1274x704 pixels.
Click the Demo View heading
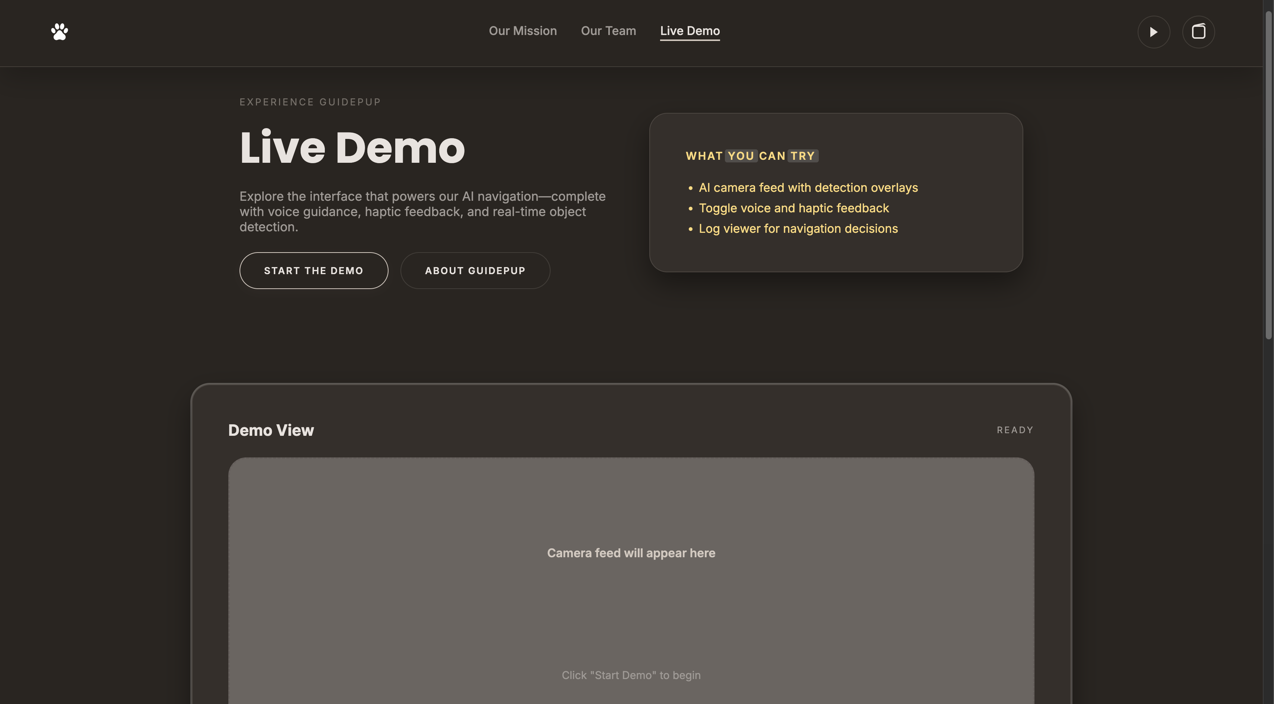click(270, 430)
